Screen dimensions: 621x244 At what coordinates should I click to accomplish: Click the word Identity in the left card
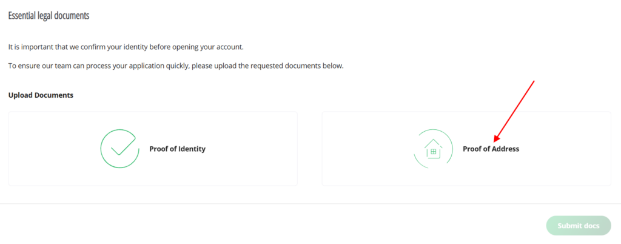click(190, 149)
